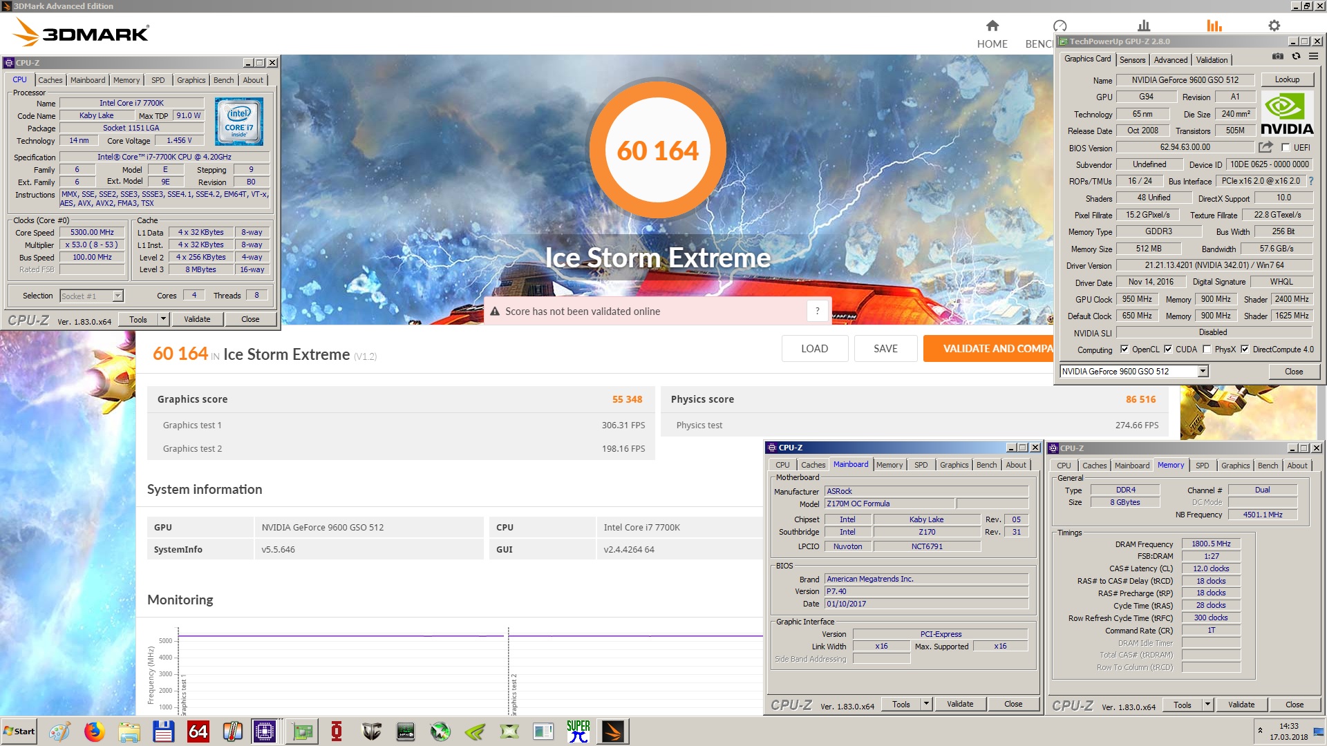Click the question mark in validation warning bar
The width and height of the screenshot is (1327, 746).
[x=817, y=311]
